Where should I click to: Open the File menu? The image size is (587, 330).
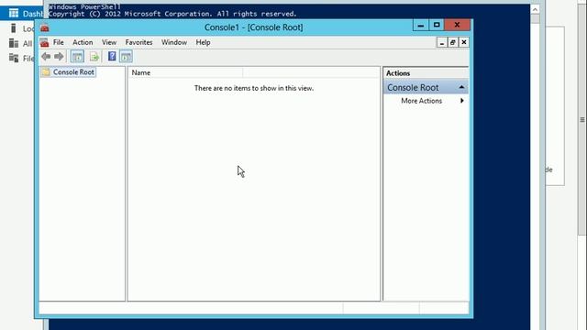[59, 42]
